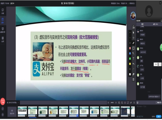Select the pen drawing tool

click(x=133, y=43)
